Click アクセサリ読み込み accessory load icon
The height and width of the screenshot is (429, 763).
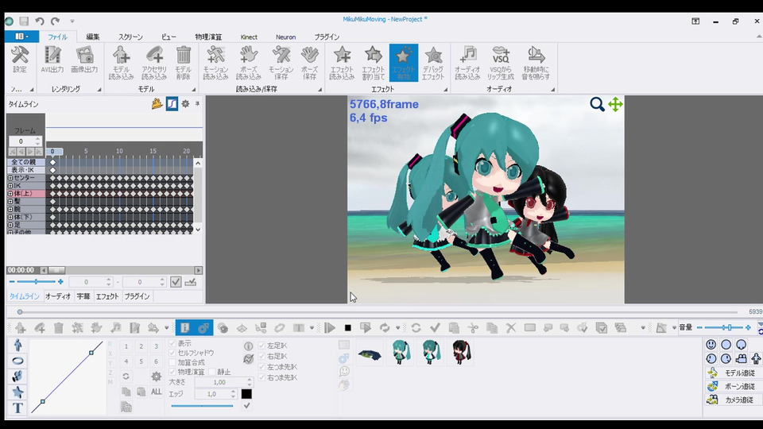(x=154, y=63)
